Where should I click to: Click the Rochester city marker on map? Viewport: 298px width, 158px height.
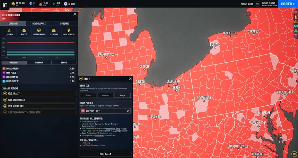230,36
